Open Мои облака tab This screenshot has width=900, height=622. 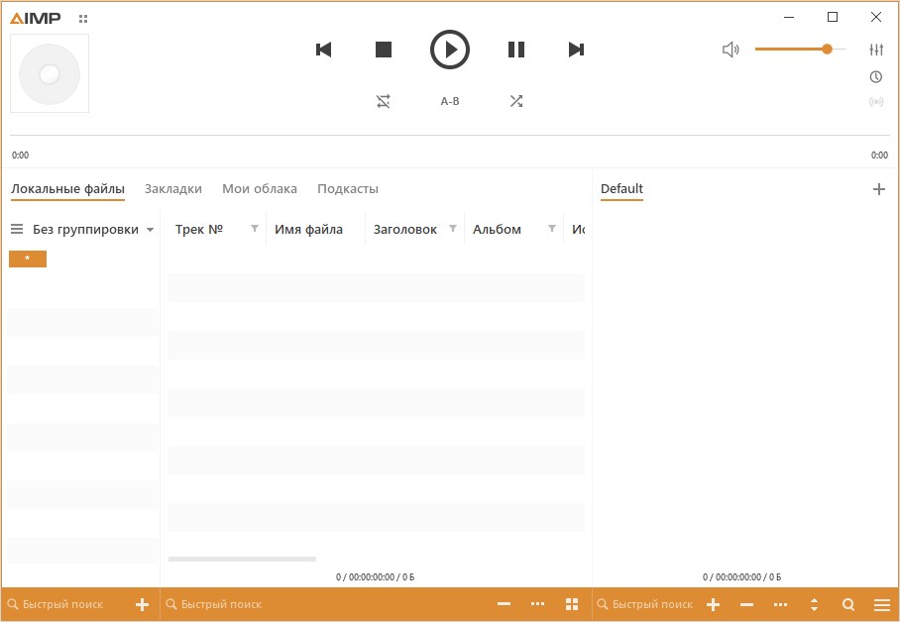coord(260,189)
